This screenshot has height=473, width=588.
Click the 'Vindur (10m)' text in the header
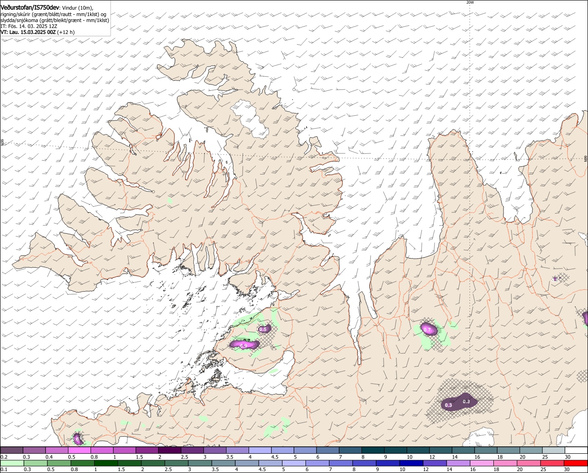(78, 8)
